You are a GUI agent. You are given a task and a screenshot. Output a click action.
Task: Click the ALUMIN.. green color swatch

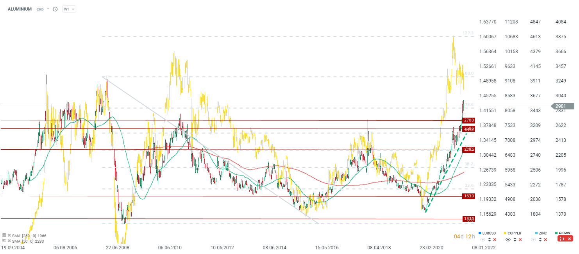click(x=556, y=233)
